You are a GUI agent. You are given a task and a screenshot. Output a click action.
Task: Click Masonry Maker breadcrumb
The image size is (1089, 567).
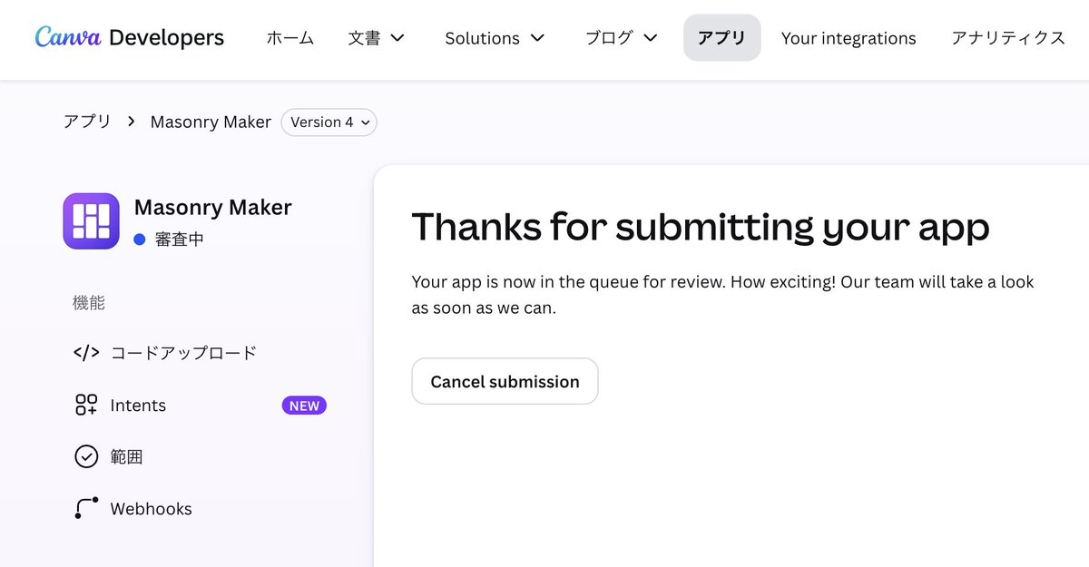211,122
